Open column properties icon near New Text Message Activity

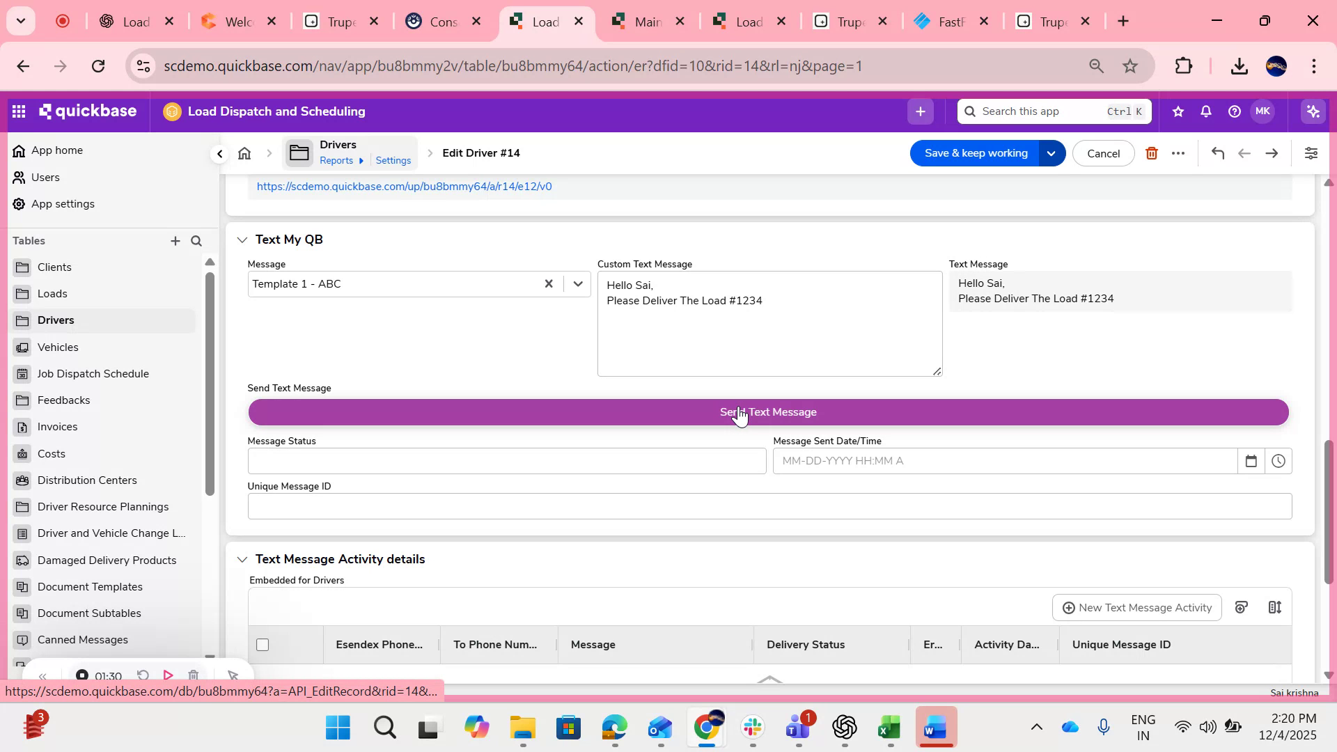[1274, 606]
